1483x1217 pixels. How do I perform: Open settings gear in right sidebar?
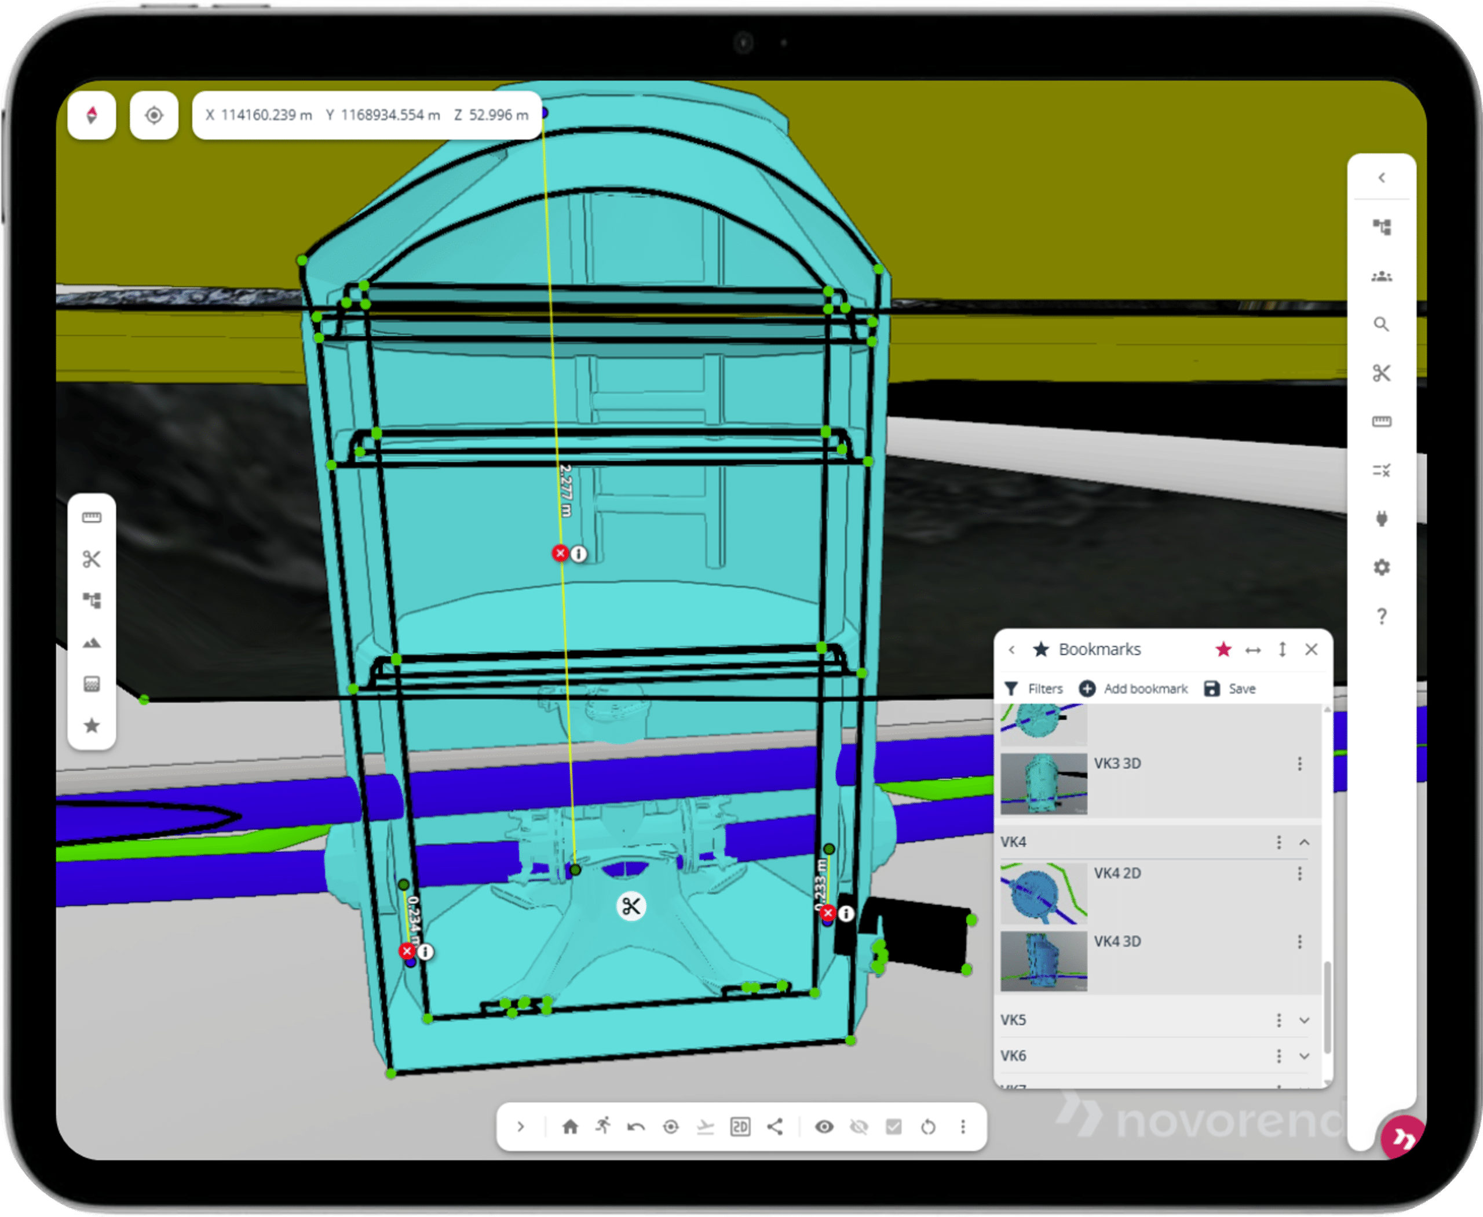tap(1380, 567)
